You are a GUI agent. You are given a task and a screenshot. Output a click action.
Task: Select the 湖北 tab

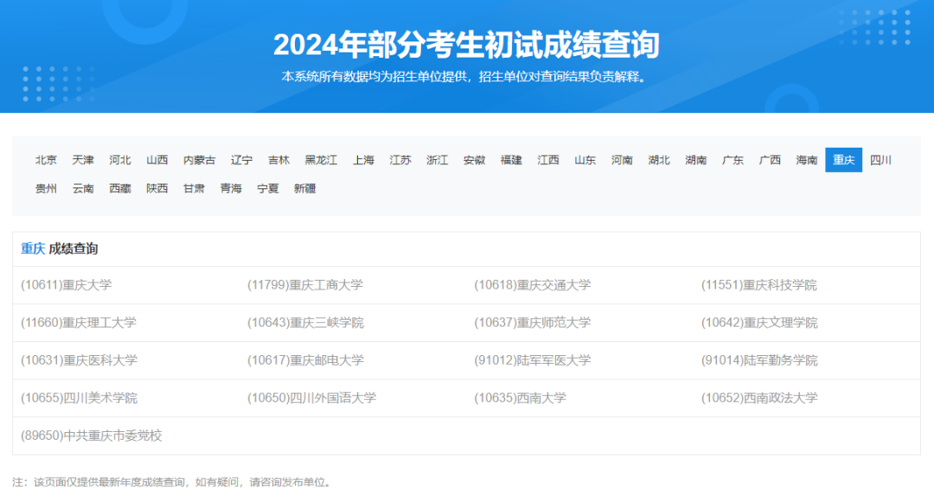point(659,160)
